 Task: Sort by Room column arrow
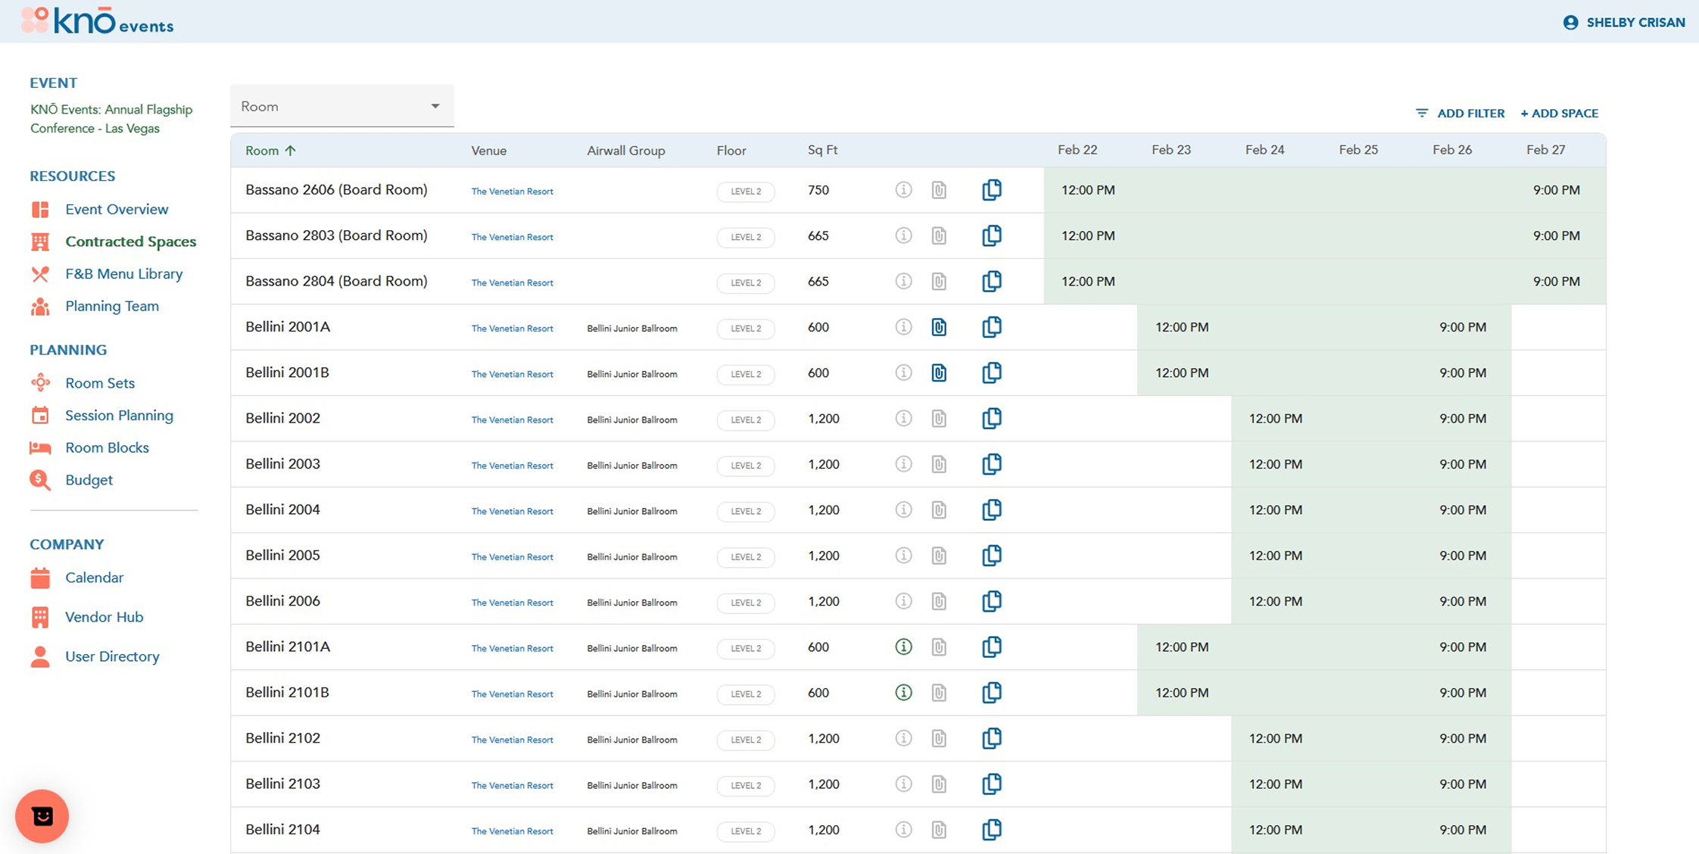[290, 151]
